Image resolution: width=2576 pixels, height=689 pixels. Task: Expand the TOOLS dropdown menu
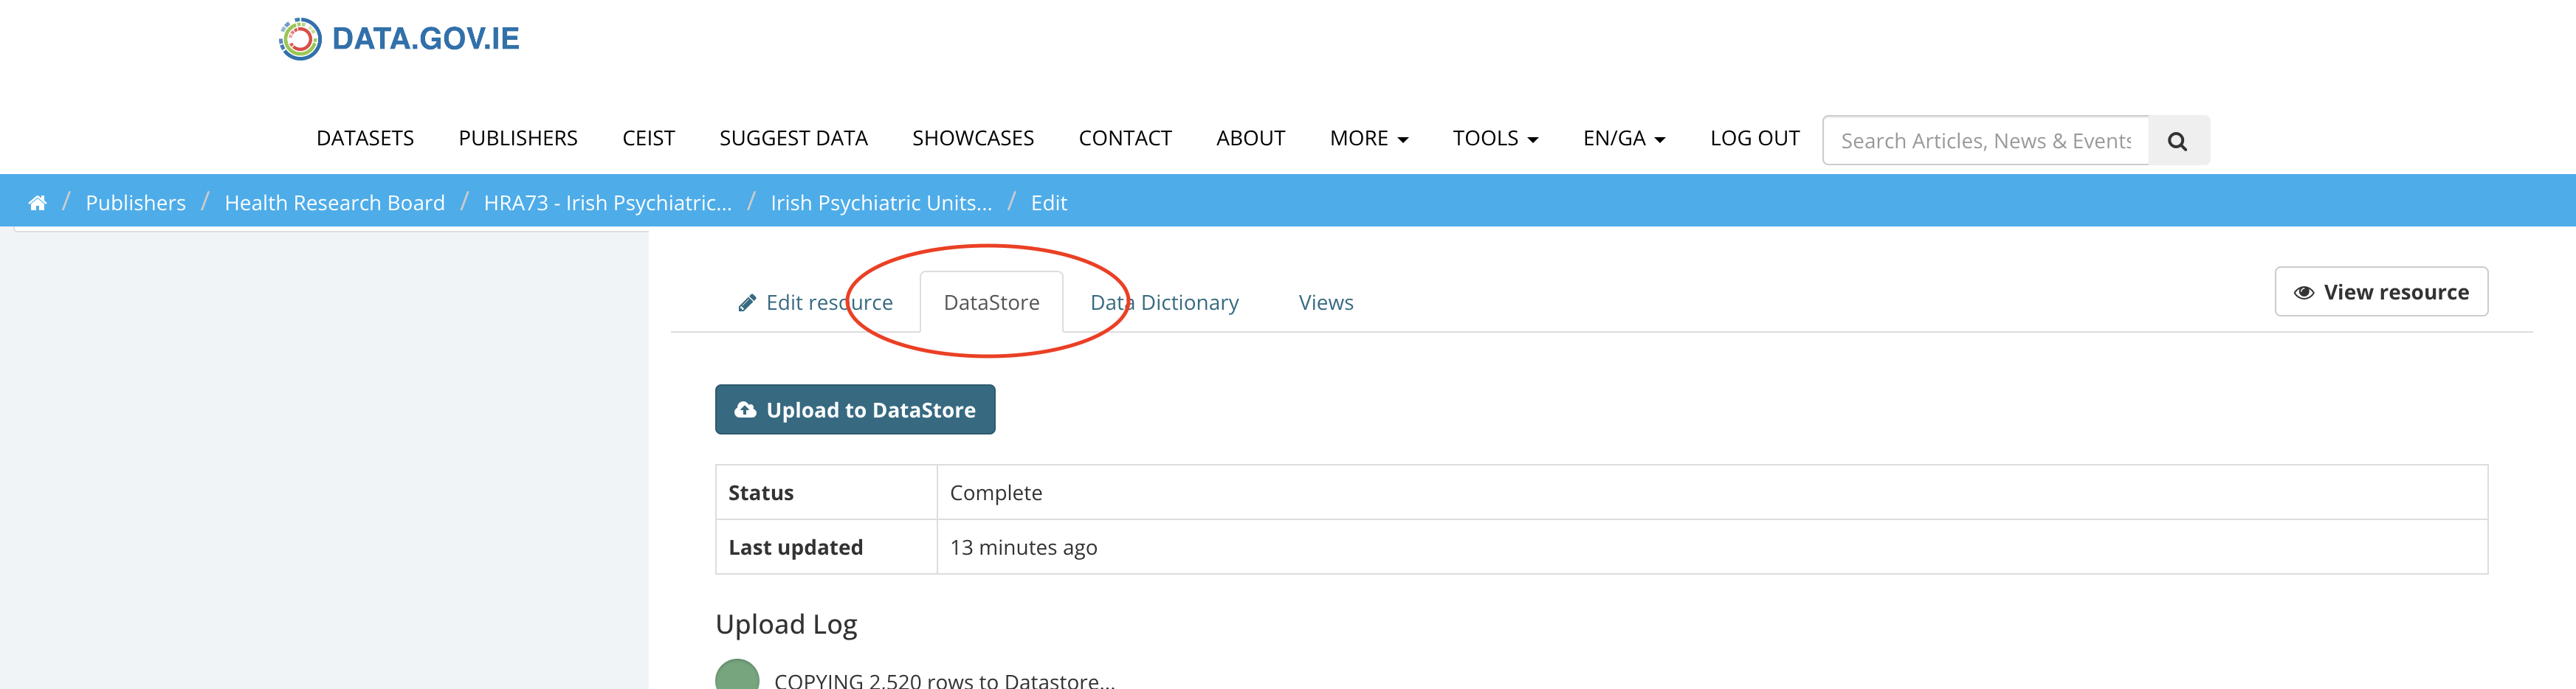coord(1494,139)
